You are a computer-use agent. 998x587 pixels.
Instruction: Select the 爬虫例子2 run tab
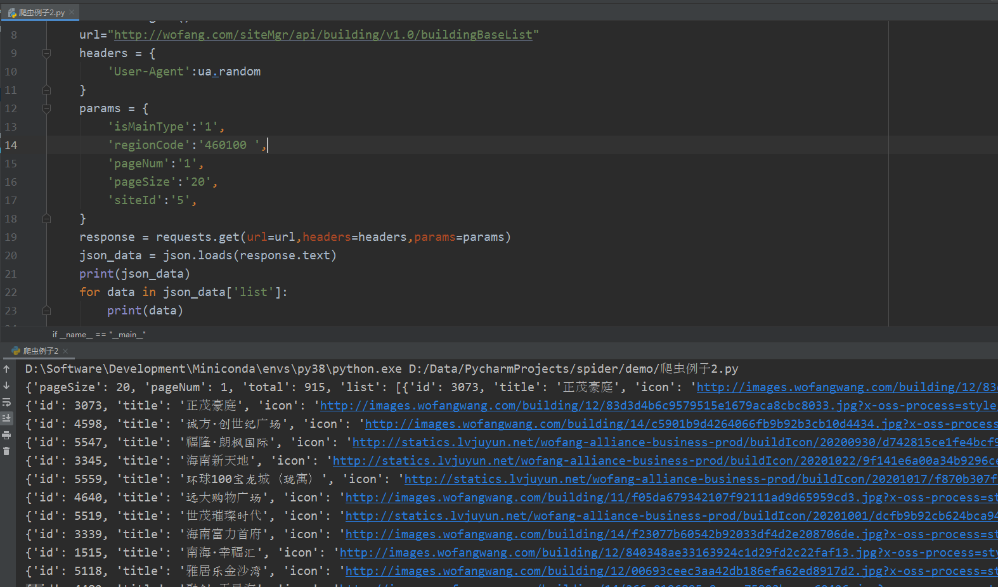(x=41, y=351)
